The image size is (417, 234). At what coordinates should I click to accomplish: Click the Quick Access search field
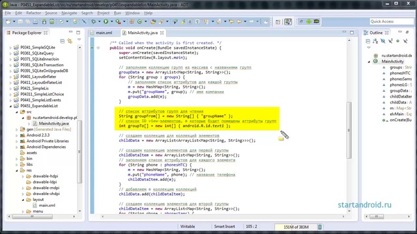click(x=392, y=21)
